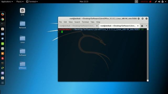168x94 pixels.
Task: Show all applications grid in the dock
Action: 3,83
